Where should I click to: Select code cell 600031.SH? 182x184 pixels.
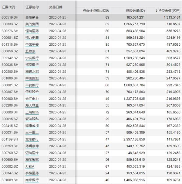tap(10, 133)
